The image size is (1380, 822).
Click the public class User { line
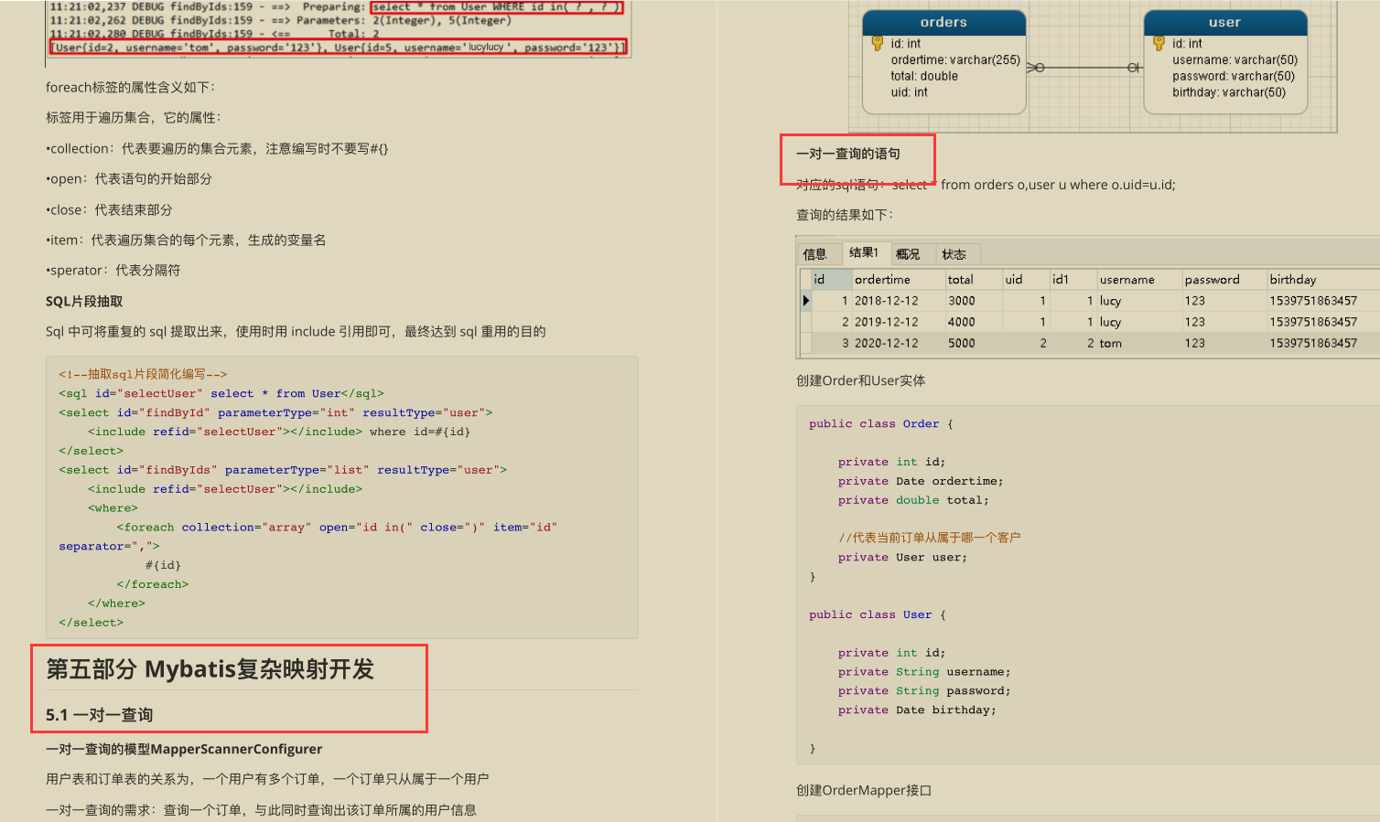pos(878,615)
